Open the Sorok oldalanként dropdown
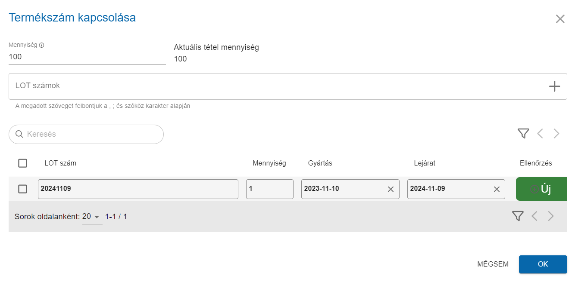The height and width of the screenshot is (282, 578). tap(91, 217)
